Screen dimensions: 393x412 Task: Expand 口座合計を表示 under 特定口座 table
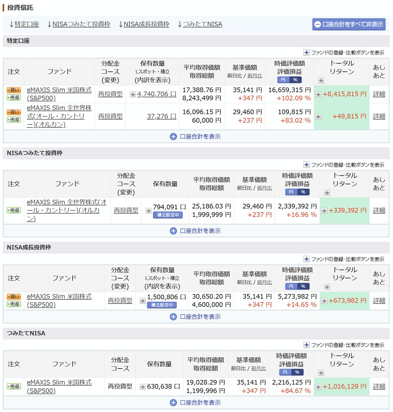tap(196, 136)
